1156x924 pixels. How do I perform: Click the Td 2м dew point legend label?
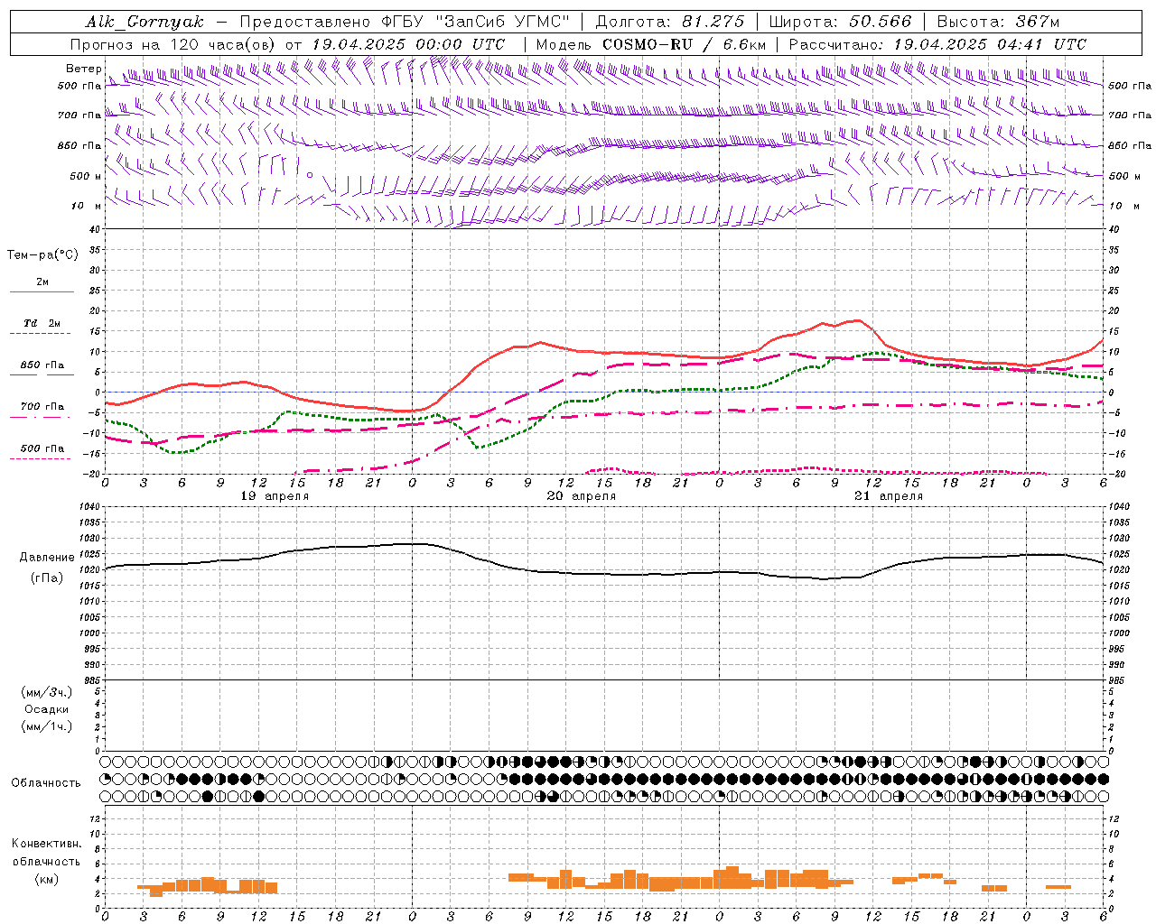pos(42,323)
